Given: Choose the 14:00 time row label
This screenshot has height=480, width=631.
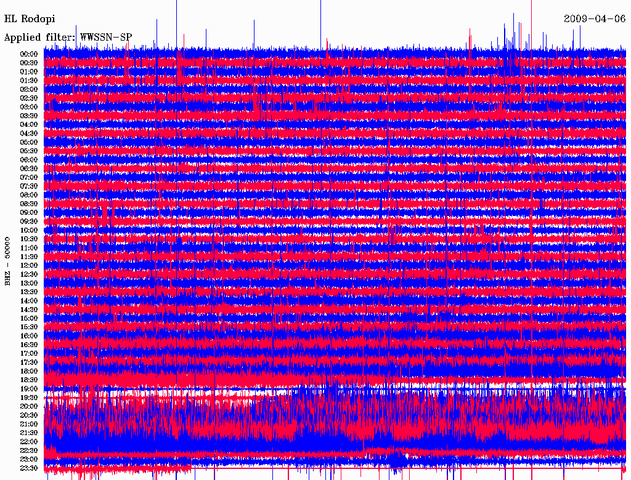Looking at the screenshot, I should pyautogui.click(x=29, y=301).
